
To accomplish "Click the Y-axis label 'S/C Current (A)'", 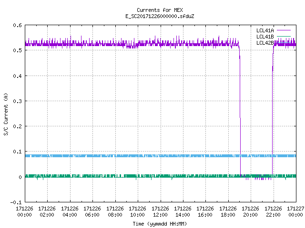I will [6, 114].
